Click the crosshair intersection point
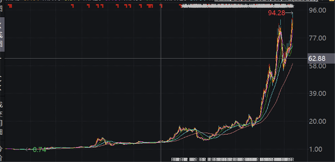335x162 pixels. click(x=160, y=59)
